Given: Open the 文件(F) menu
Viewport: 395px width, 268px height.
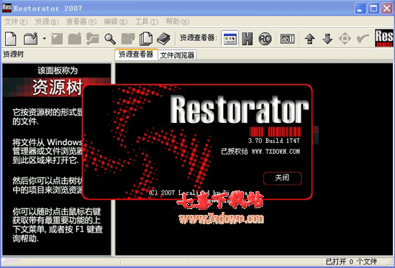Looking at the screenshot, I should 16,22.
